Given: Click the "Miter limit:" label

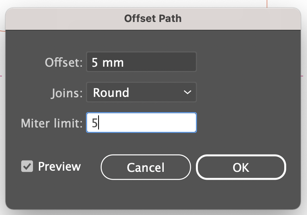Looking at the screenshot, I should [x=52, y=123].
